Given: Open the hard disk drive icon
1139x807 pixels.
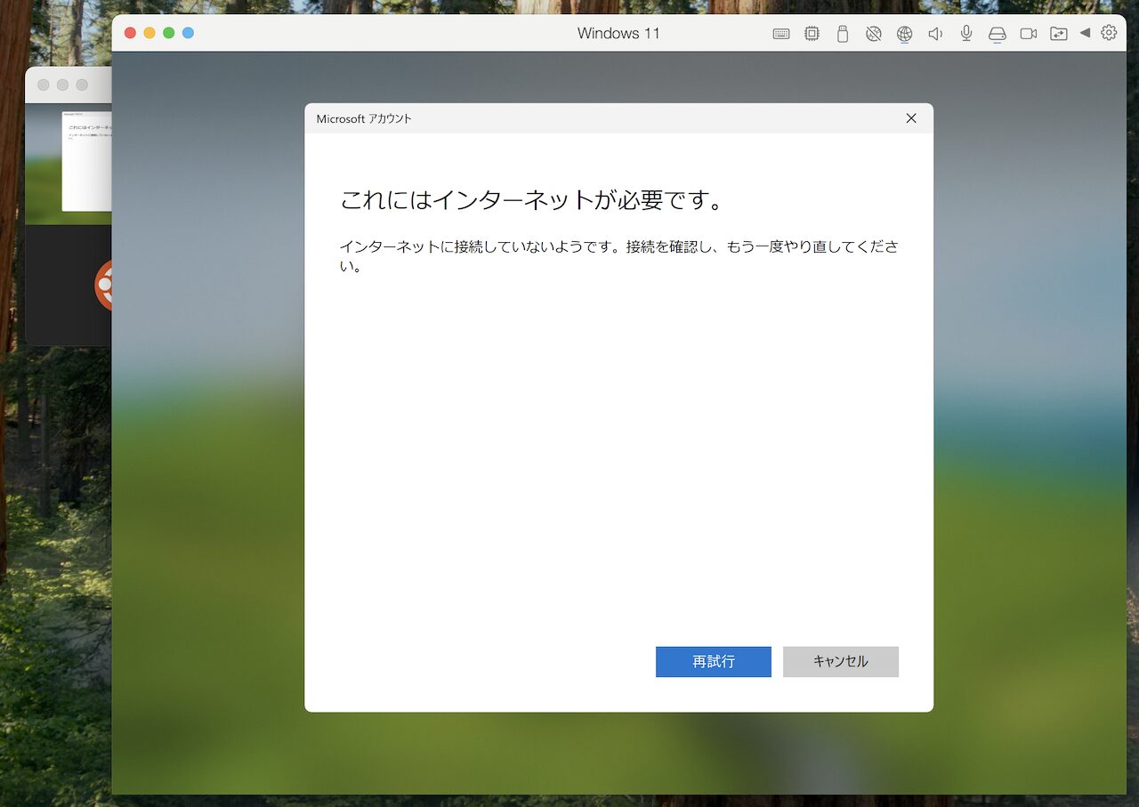Looking at the screenshot, I should coord(997,34).
